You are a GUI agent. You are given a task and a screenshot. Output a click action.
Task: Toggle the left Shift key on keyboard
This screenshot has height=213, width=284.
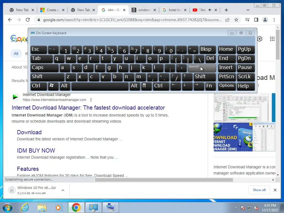point(47,77)
